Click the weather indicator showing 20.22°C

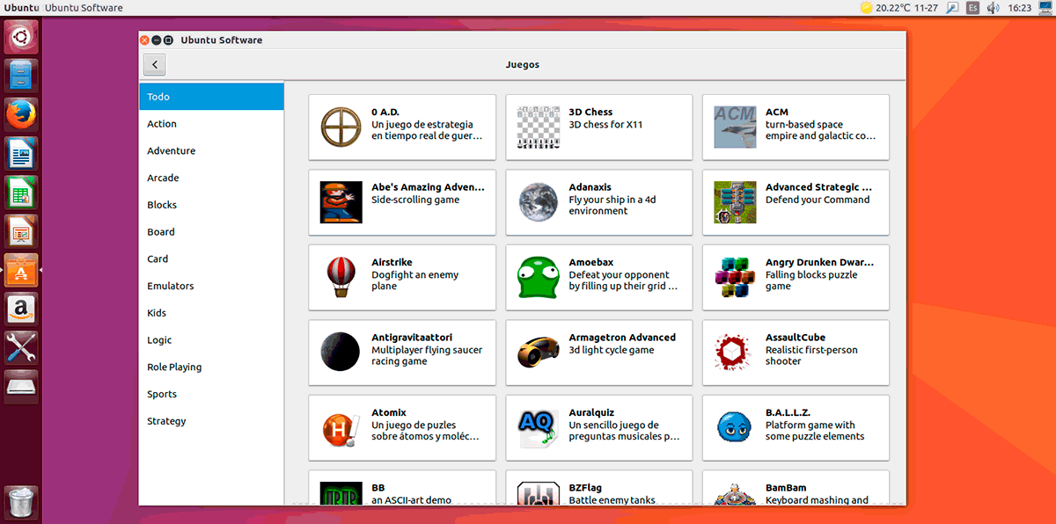(x=897, y=8)
